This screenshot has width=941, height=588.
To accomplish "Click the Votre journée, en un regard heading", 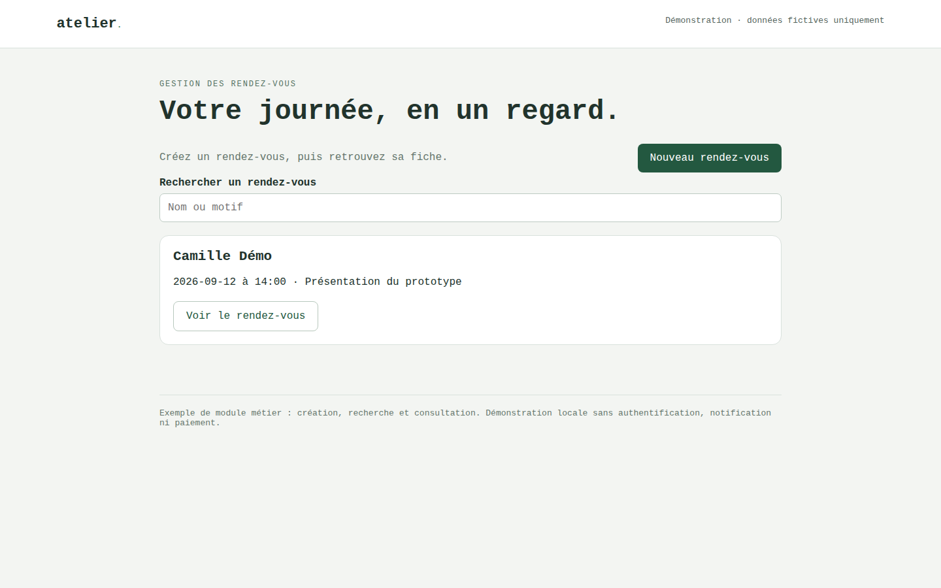I will coord(389,110).
